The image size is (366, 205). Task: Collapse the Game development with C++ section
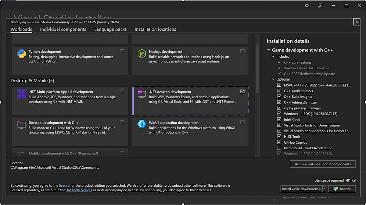tap(269, 50)
